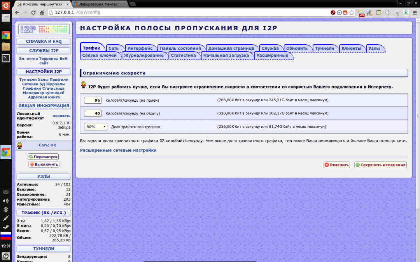Switch to the Туннели tab
The image size is (420, 262).
click(324, 48)
